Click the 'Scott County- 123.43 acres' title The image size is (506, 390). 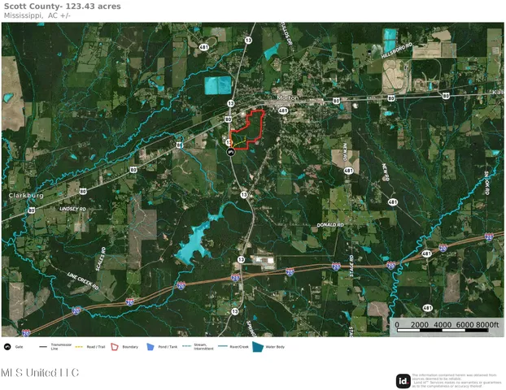[63, 6]
